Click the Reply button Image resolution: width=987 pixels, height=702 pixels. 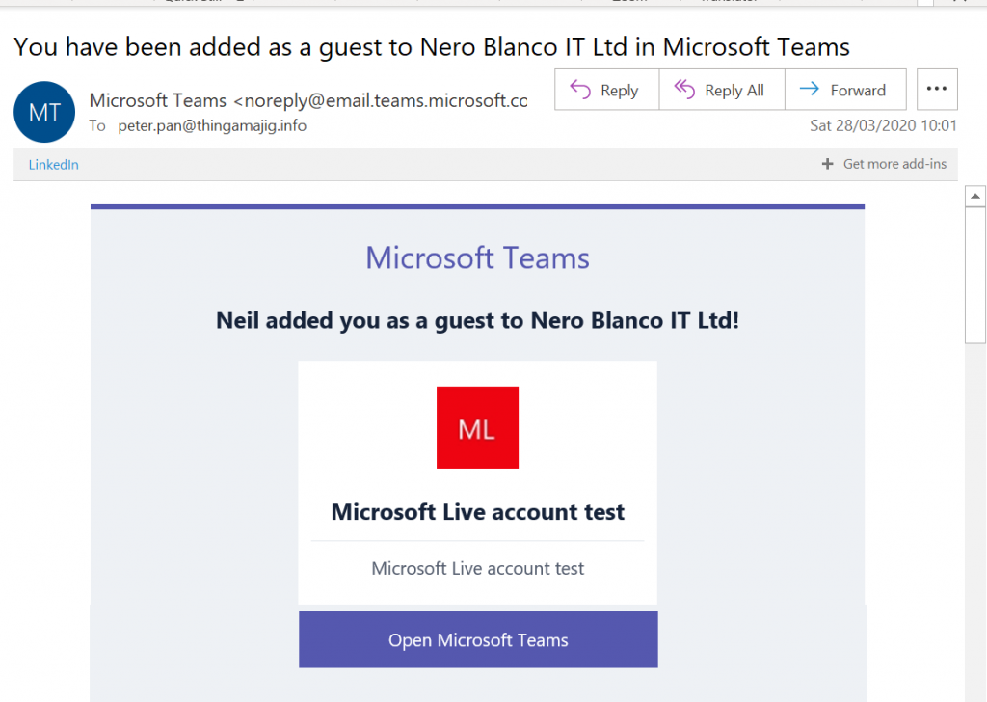pyautogui.click(x=606, y=90)
